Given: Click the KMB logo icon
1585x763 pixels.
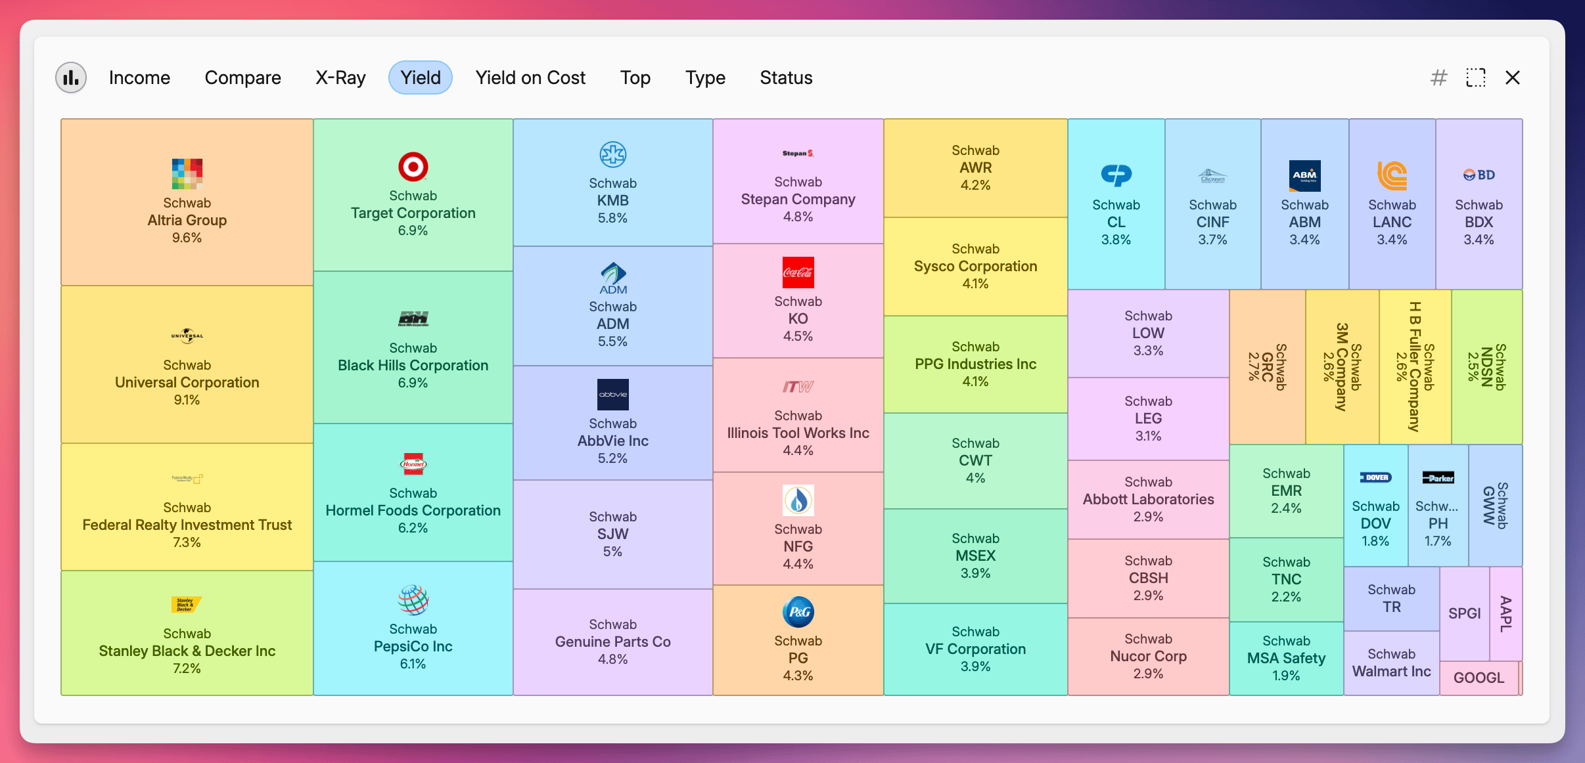Looking at the screenshot, I should point(613,154).
